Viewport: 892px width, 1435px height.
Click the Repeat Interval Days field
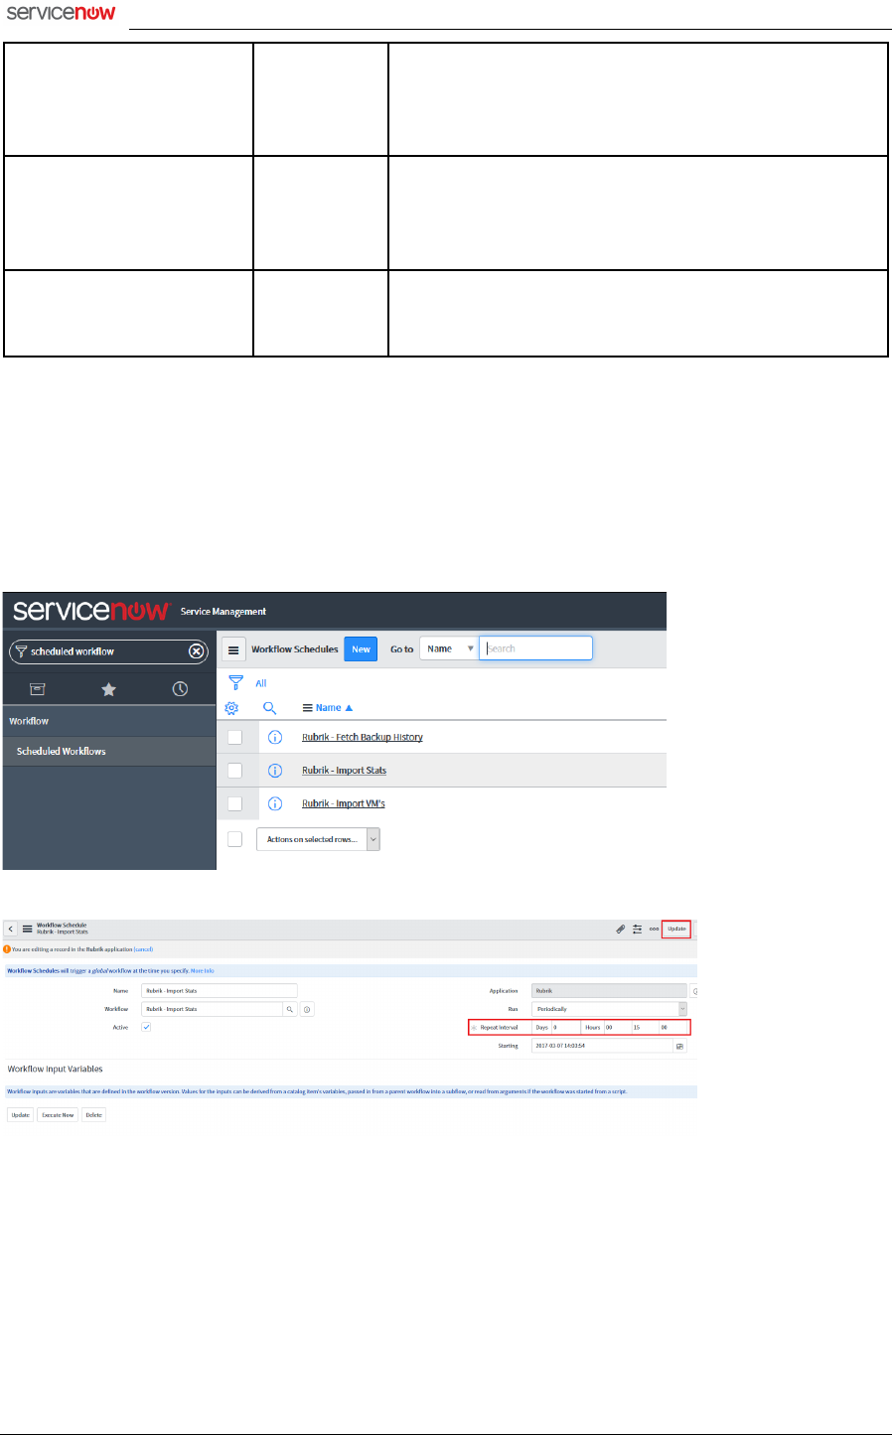click(x=565, y=1027)
